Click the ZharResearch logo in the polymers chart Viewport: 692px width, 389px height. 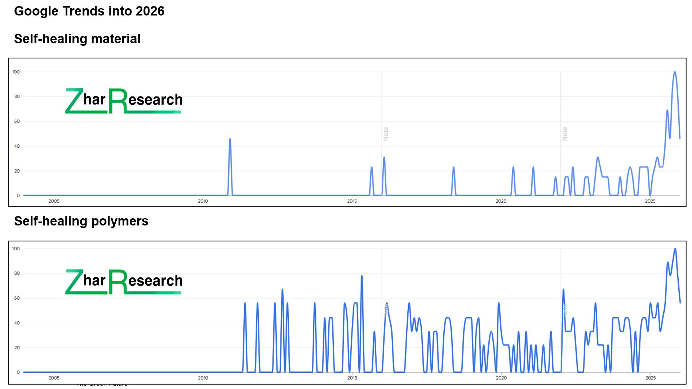coord(124,282)
